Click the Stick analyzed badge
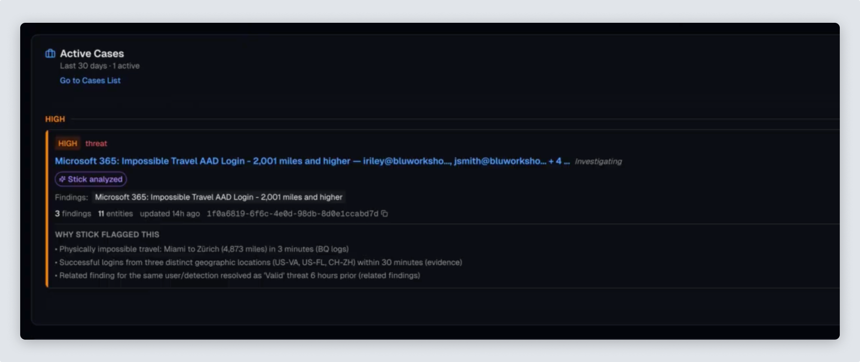Viewport: 860px width, 362px height. tap(91, 179)
